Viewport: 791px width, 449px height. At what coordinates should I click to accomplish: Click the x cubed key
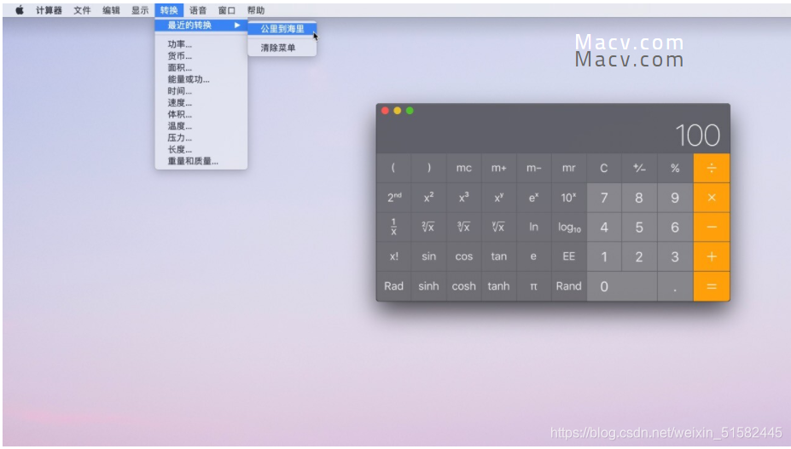463,198
